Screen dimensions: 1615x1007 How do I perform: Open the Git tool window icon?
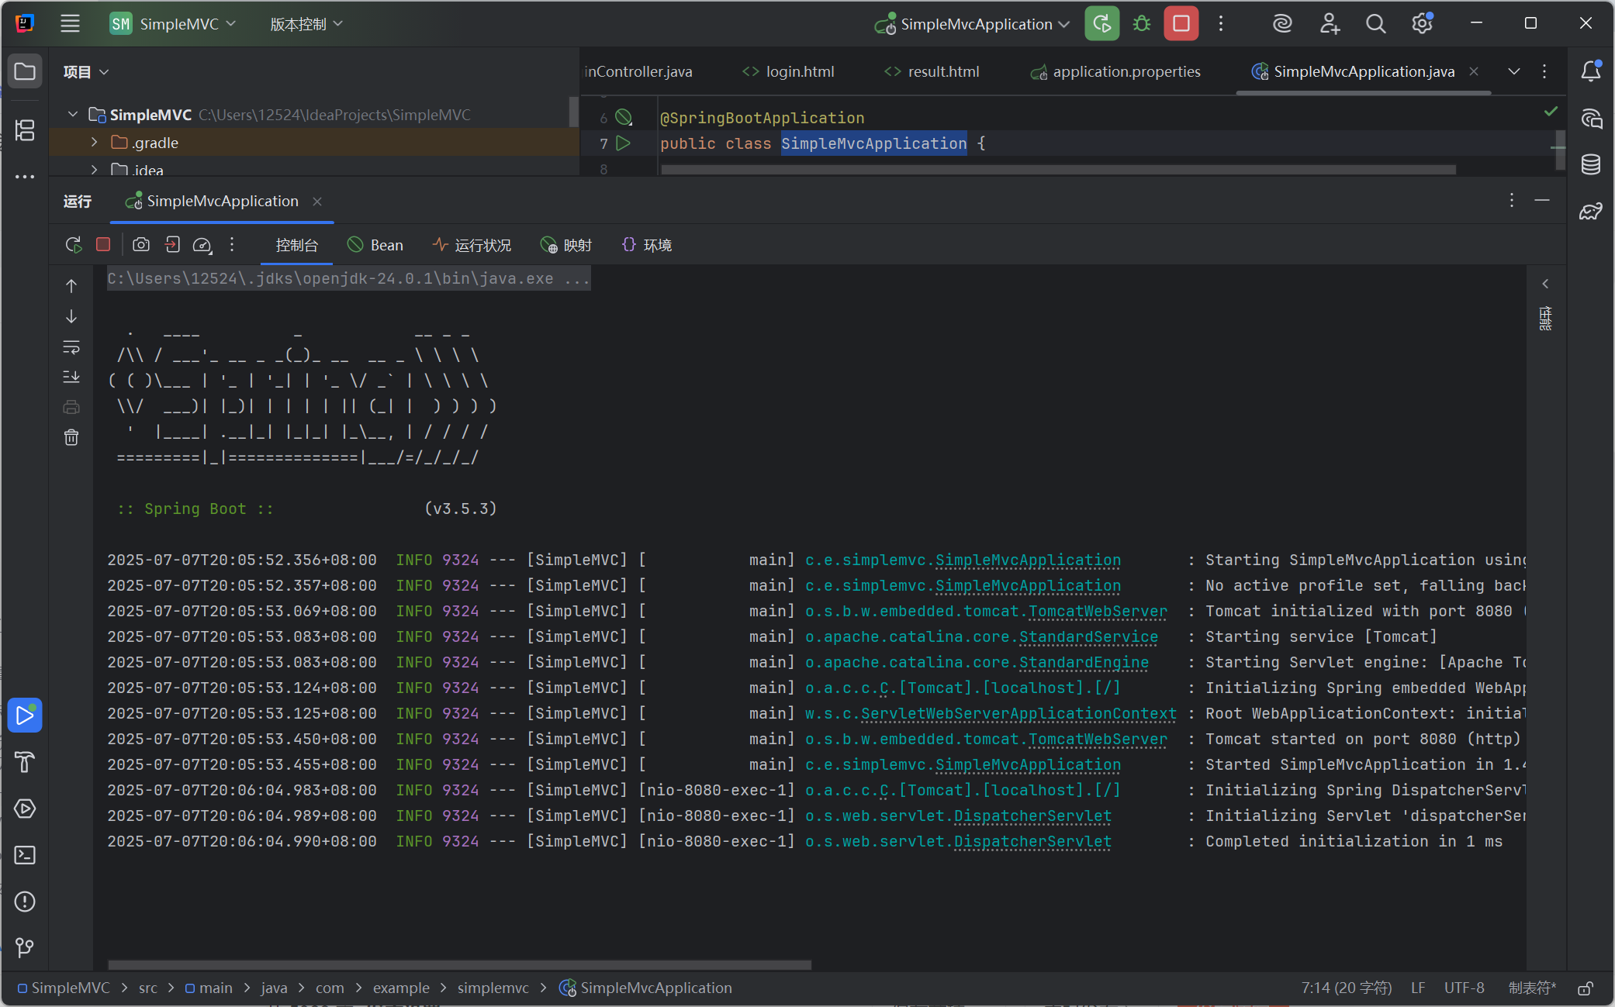25,947
